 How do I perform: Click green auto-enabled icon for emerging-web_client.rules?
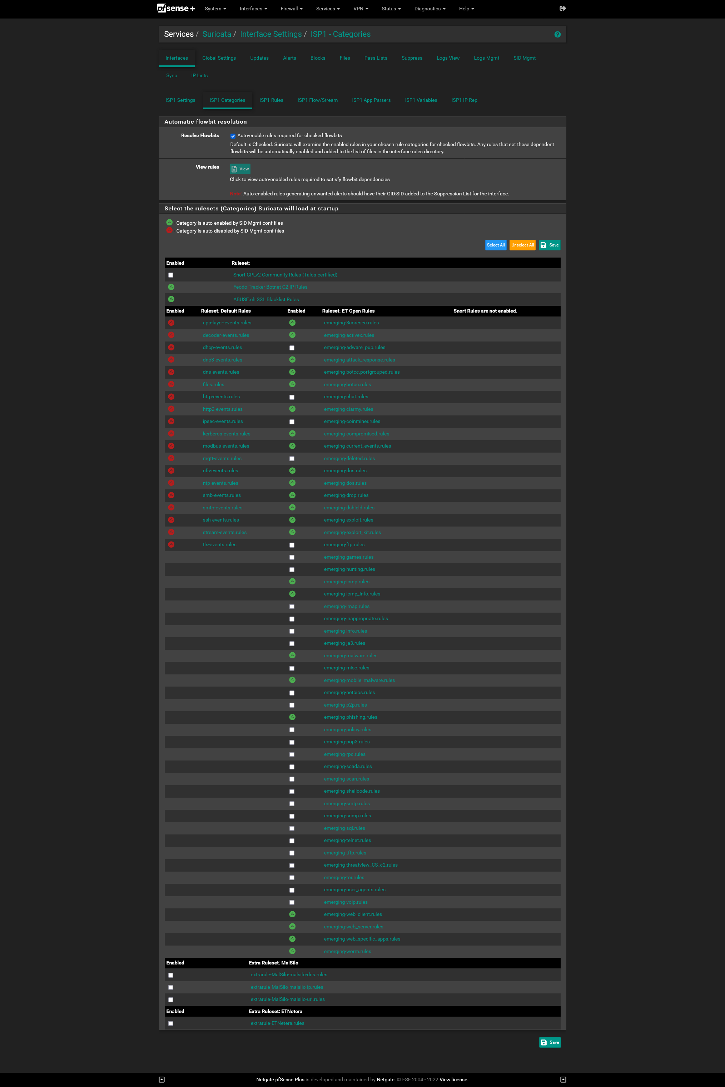click(292, 914)
